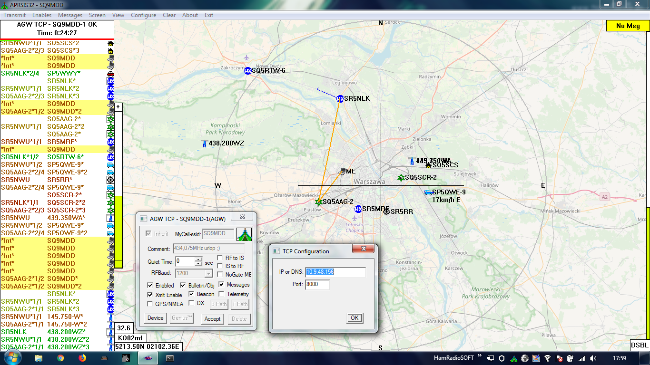Screen dimensions: 650x365
Task: Click the station symbol icon beside MyCall-ssid
Action: click(244, 234)
